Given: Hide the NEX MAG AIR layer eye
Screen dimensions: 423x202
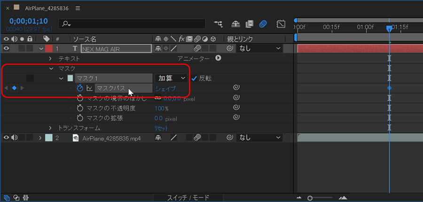Looking at the screenshot, I should (x=7, y=48).
